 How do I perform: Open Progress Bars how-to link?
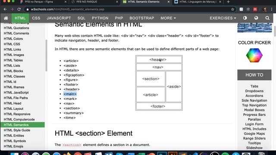point(254,115)
